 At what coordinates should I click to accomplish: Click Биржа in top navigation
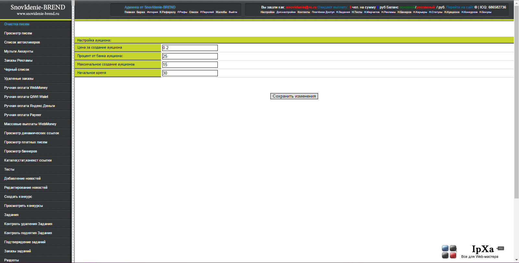(141, 12)
